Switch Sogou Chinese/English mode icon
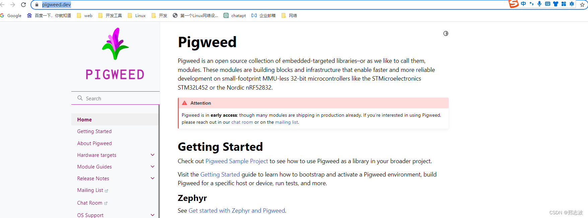This screenshot has width=588, height=218. point(523,4)
